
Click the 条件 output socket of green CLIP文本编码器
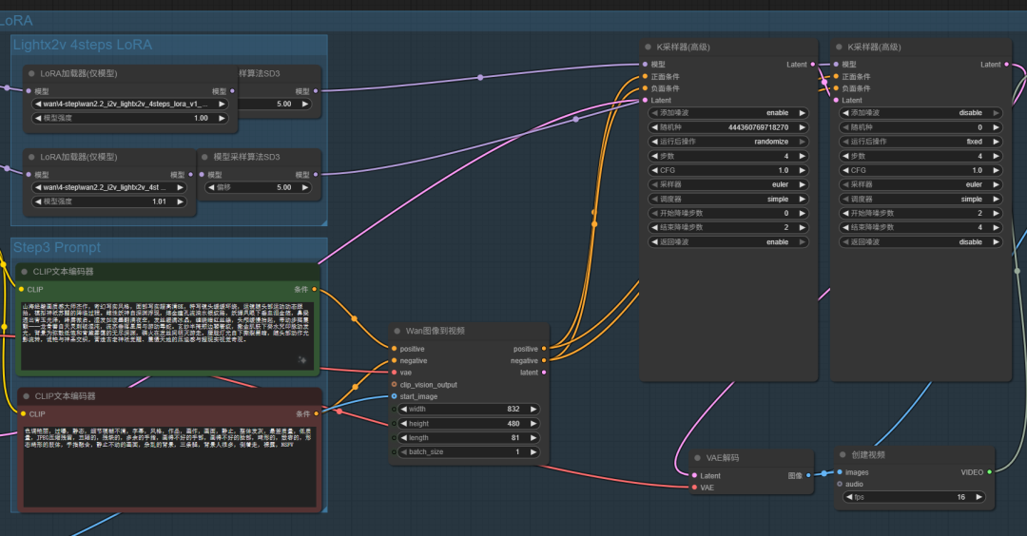[315, 289]
